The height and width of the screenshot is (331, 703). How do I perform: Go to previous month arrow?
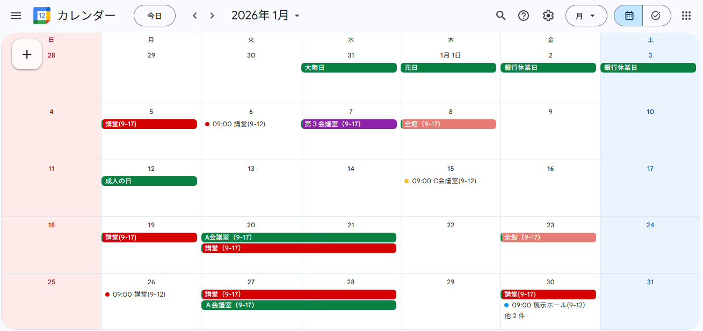pos(195,16)
